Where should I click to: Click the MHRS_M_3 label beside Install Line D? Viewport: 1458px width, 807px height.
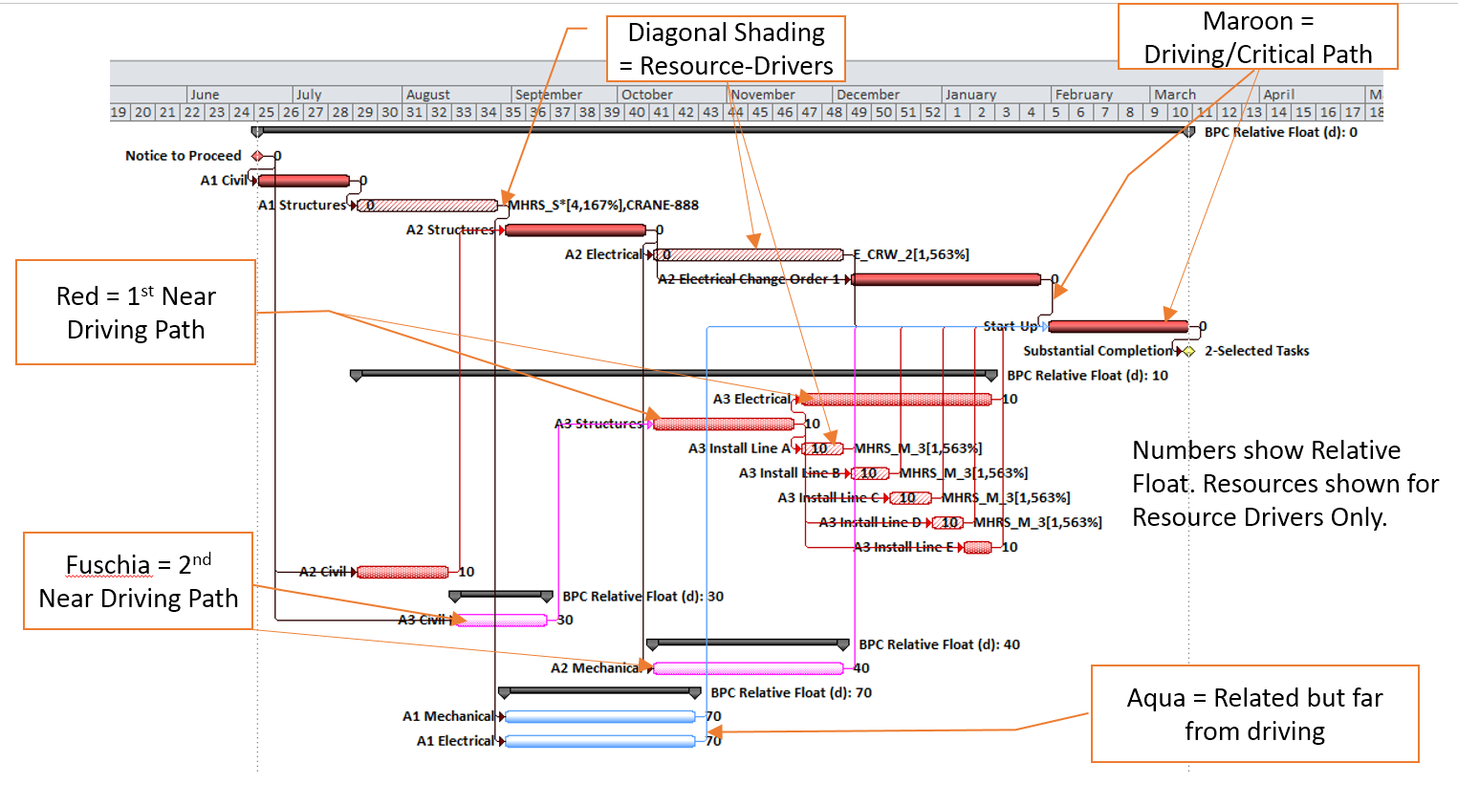coord(1037,522)
